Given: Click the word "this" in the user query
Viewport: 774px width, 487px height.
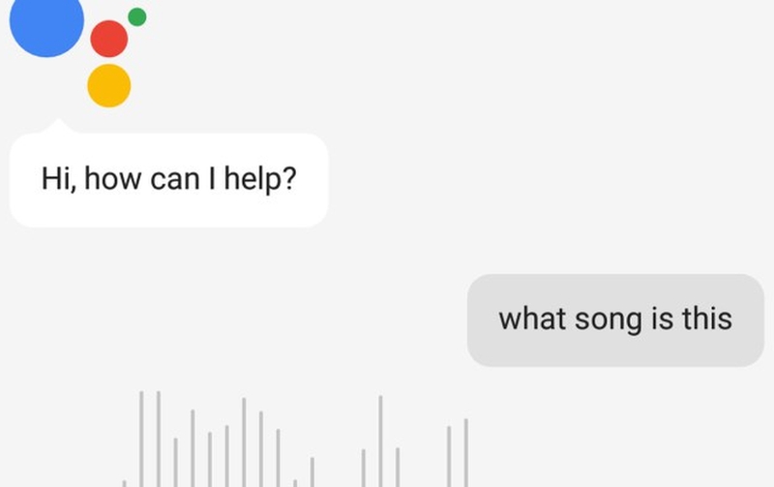Looking at the screenshot, I should click(706, 320).
